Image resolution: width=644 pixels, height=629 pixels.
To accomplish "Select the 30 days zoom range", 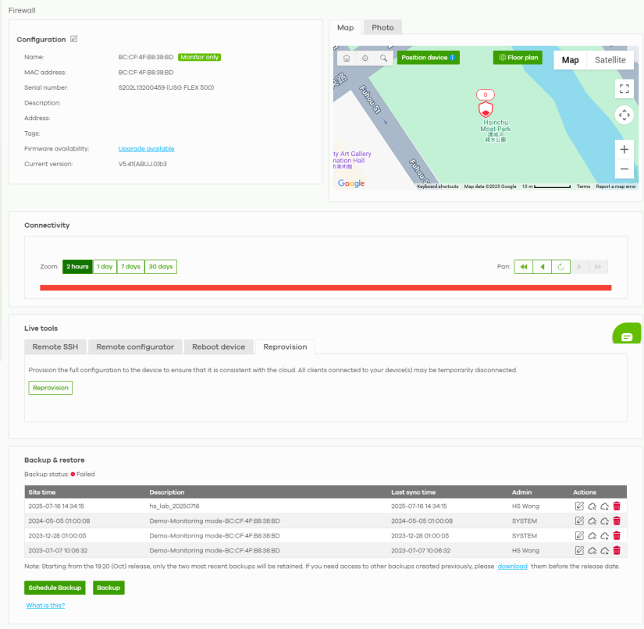I will 161,267.
